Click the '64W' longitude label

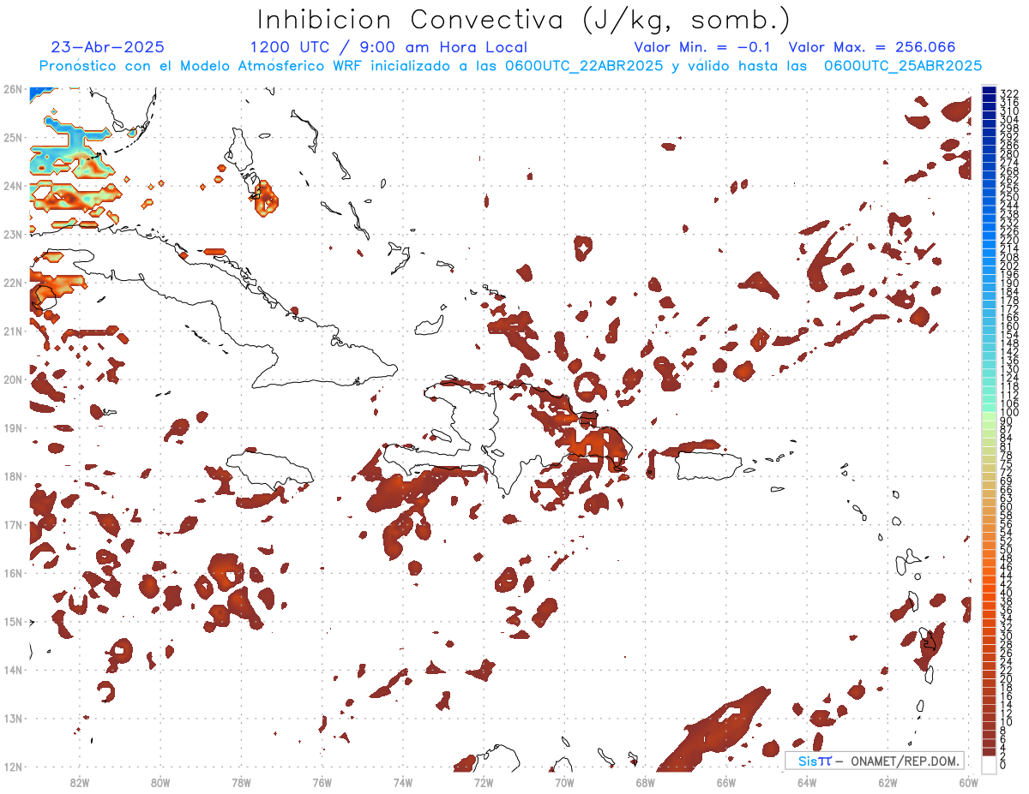(x=807, y=781)
